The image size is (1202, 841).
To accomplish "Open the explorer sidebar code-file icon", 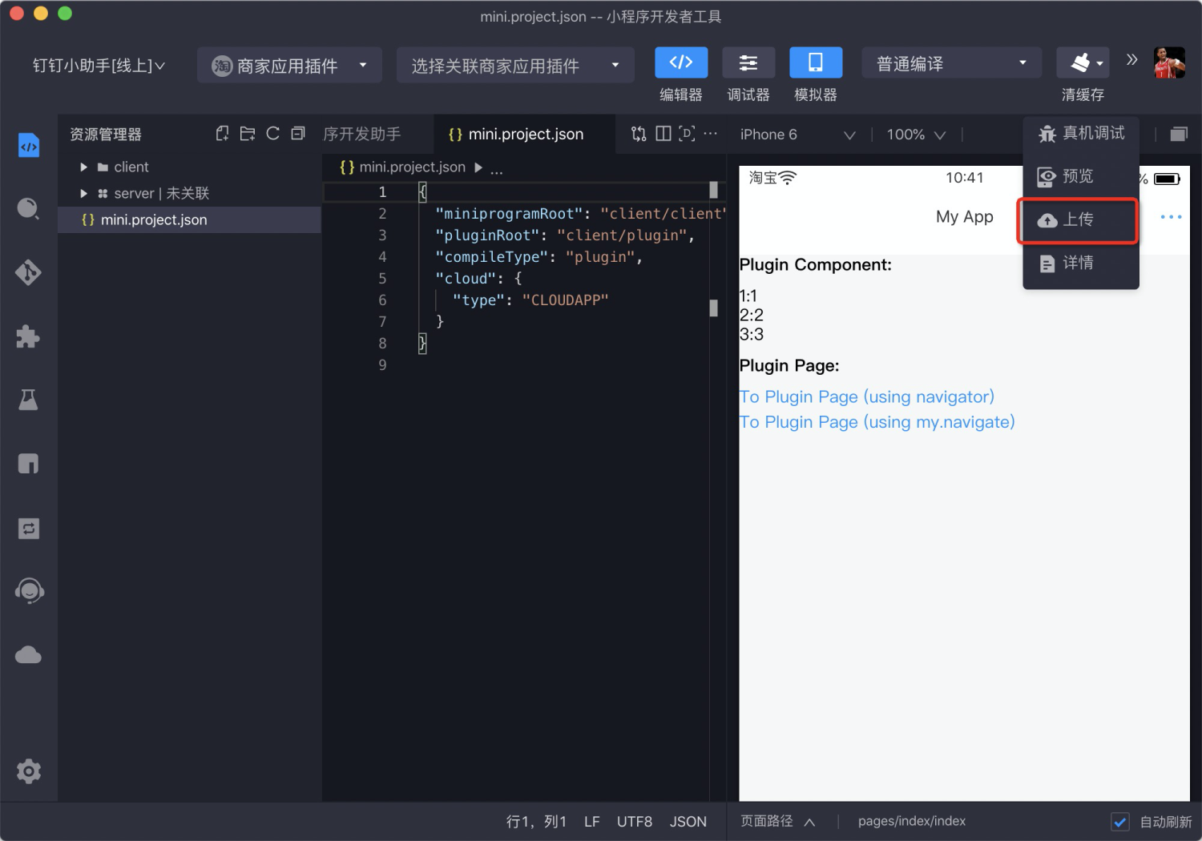I will click(x=29, y=146).
